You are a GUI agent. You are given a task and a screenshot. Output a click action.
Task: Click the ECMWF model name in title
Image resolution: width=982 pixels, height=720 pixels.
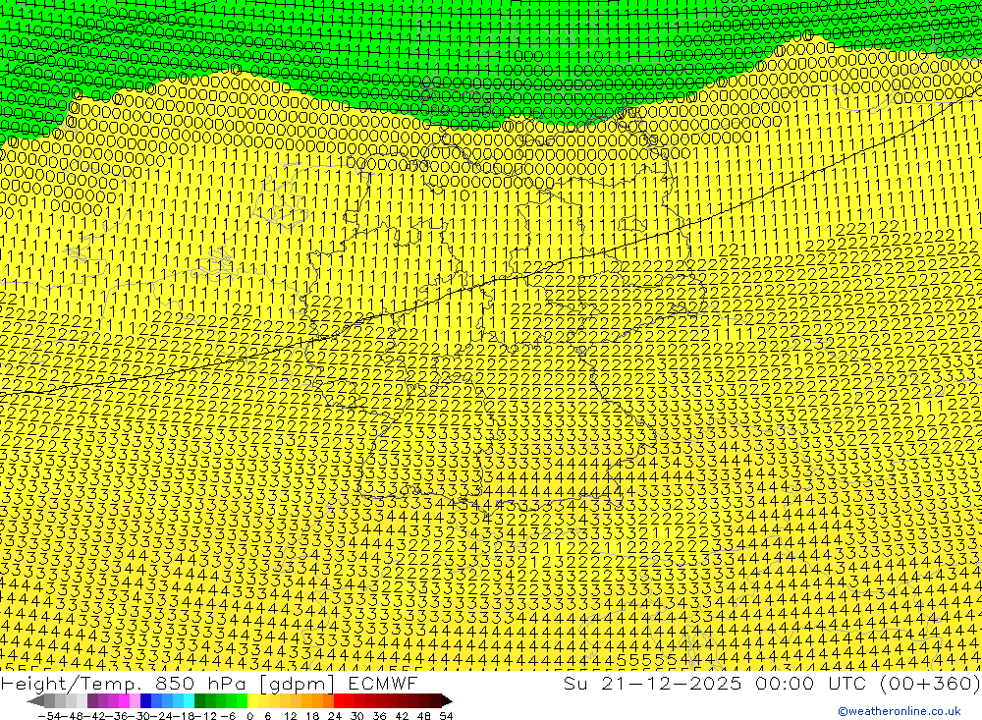click(383, 683)
